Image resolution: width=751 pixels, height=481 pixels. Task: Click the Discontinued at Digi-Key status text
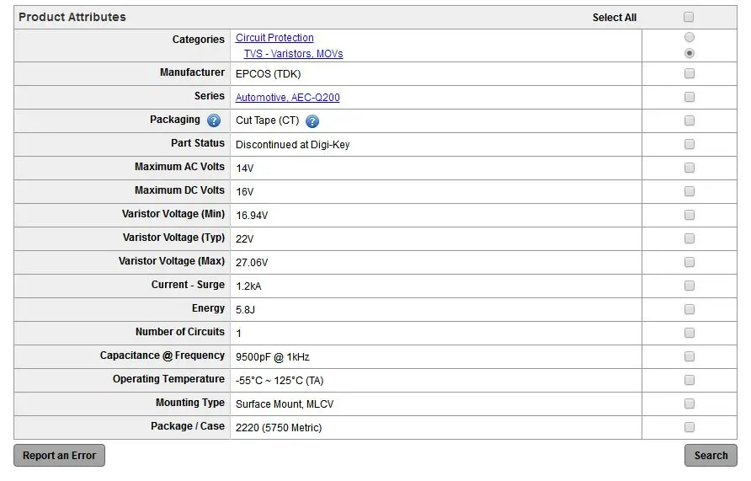coord(293,145)
